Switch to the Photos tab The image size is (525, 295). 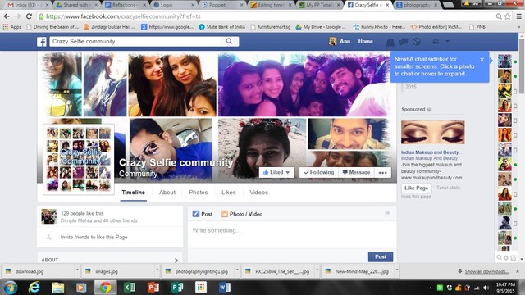199,193
